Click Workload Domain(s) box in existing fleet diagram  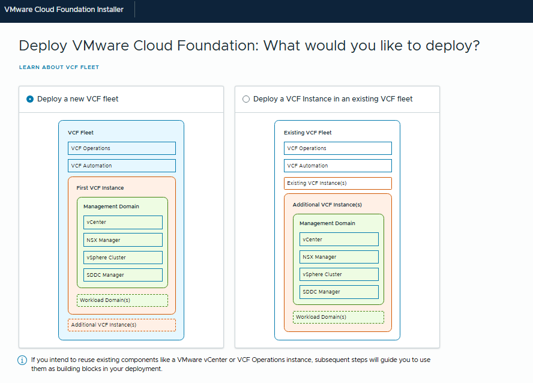point(339,317)
